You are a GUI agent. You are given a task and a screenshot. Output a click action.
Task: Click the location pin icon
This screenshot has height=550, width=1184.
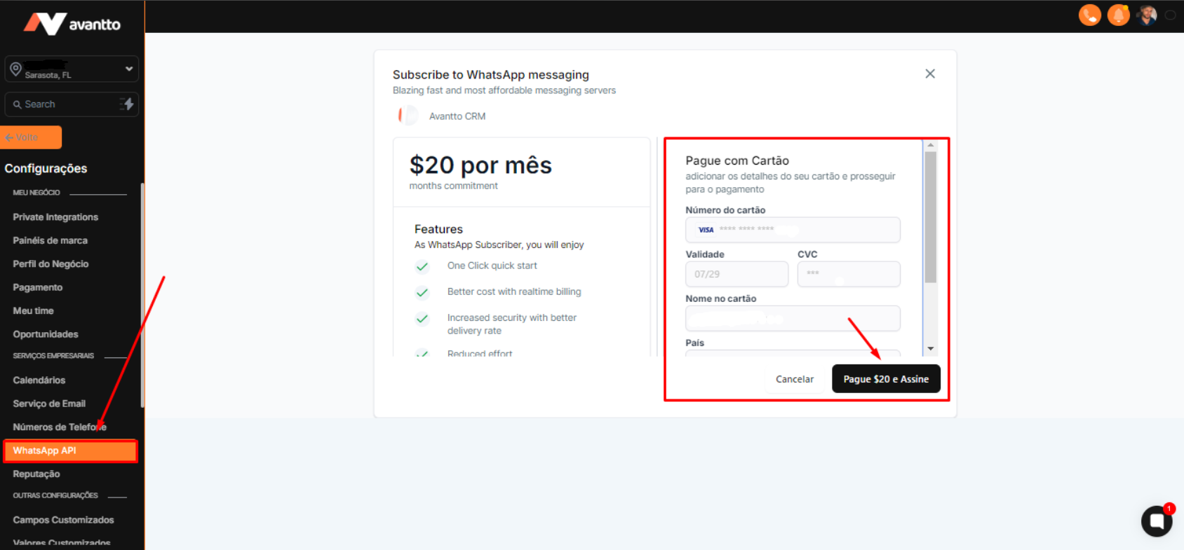(15, 69)
